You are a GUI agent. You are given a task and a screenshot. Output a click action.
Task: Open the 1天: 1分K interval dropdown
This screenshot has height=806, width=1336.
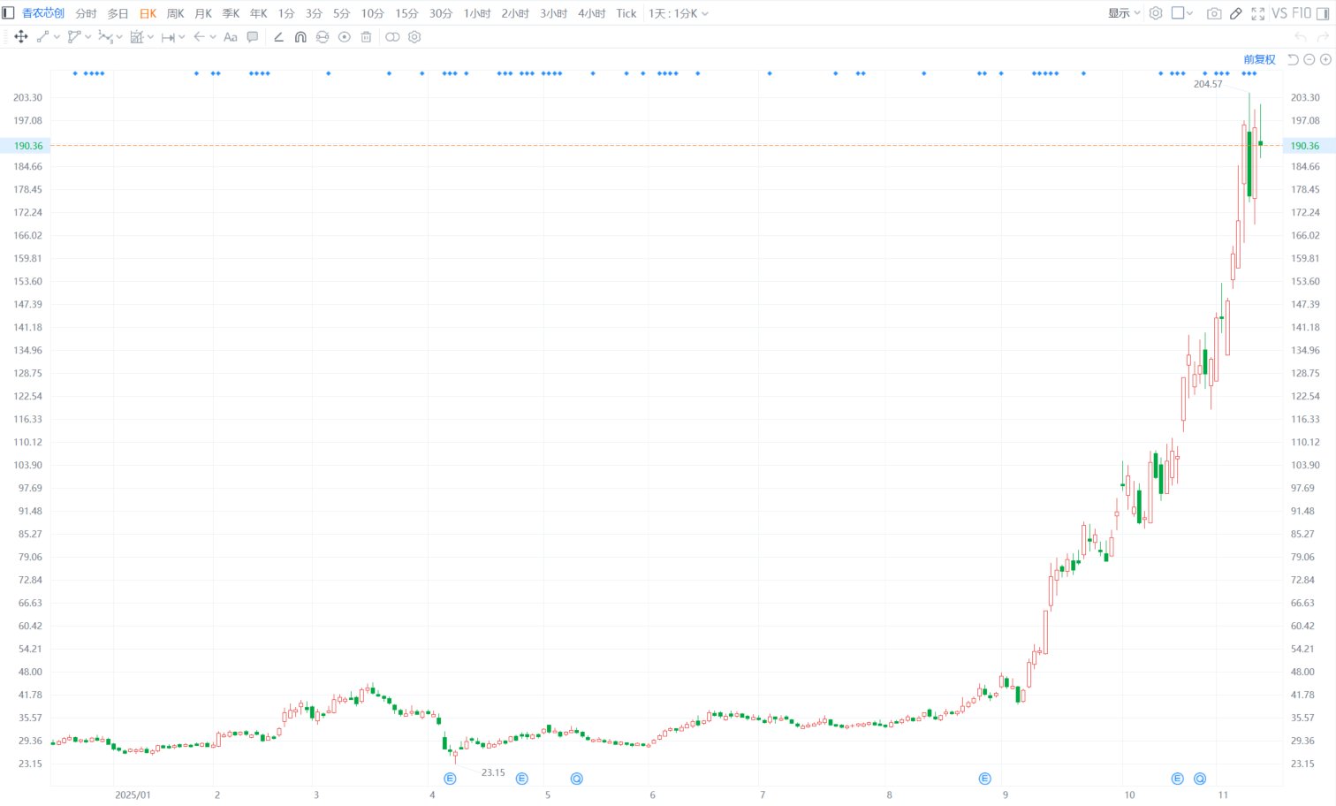[678, 13]
